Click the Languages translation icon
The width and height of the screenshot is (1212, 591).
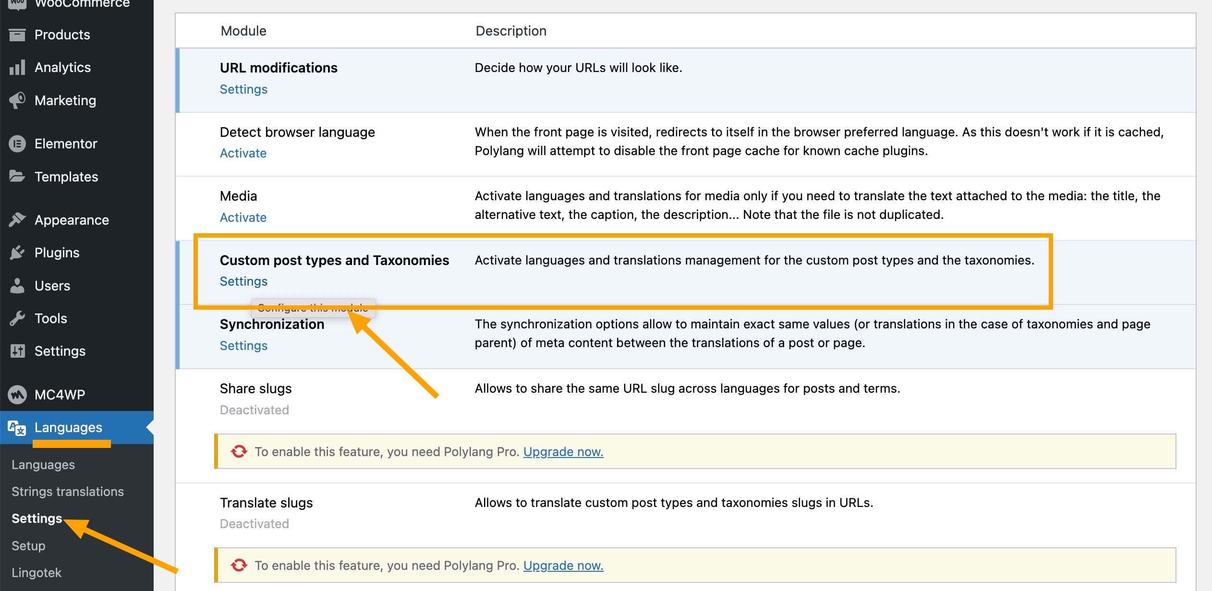(x=17, y=427)
